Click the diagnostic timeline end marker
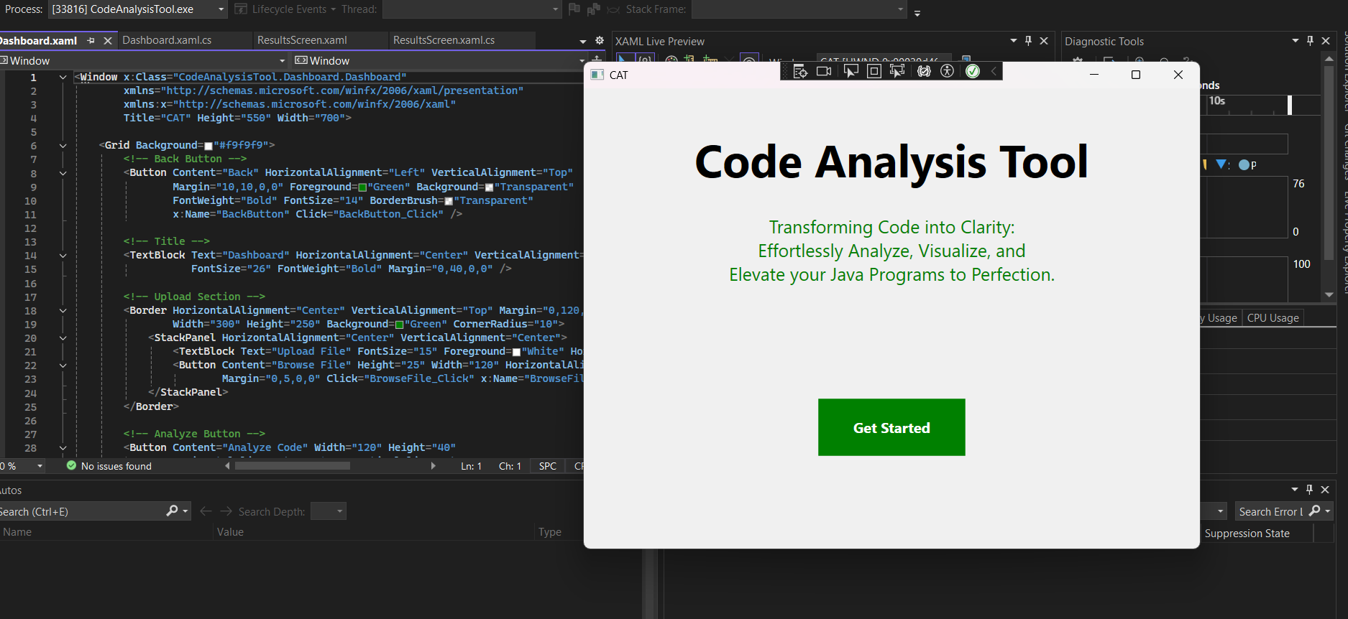Image resolution: width=1348 pixels, height=619 pixels. [1290, 105]
